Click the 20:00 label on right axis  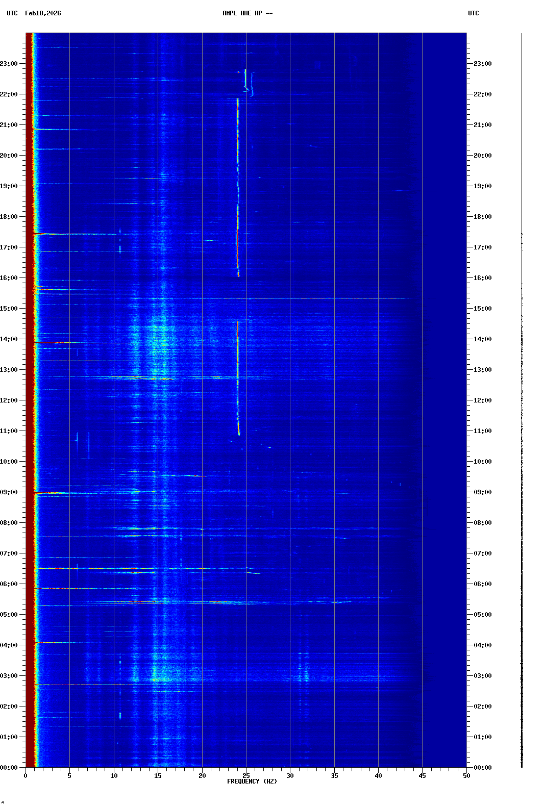pyautogui.click(x=482, y=156)
